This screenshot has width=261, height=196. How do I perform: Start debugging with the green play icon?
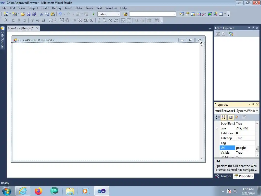(94, 14)
